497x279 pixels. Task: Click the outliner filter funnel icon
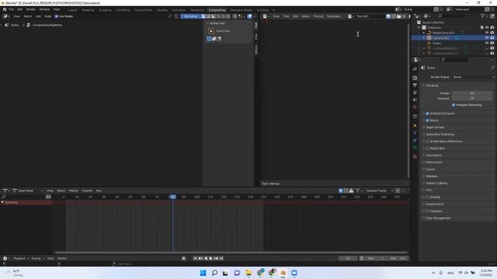(x=482, y=15)
